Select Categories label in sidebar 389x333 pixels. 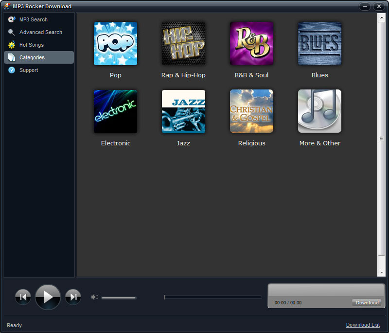[x=32, y=57]
